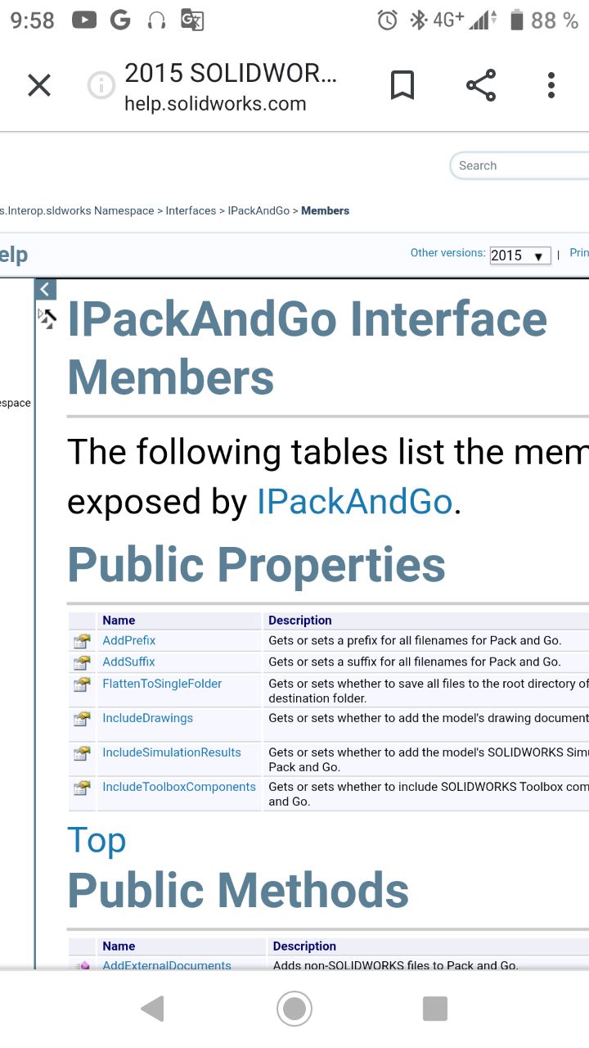Click the Name header in Public Methods table

click(x=119, y=946)
